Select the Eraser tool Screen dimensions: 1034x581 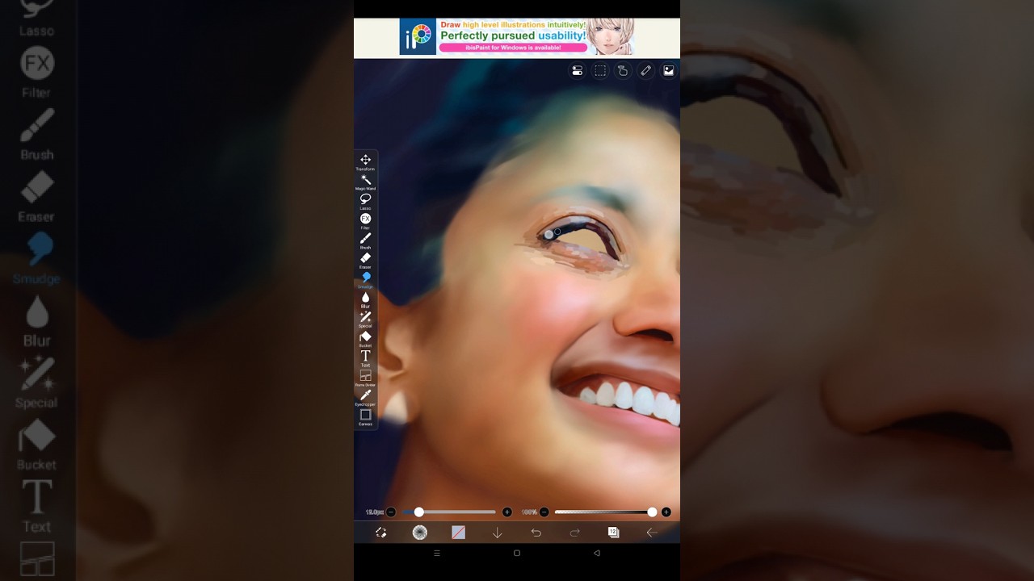pyautogui.click(x=365, y=260)
